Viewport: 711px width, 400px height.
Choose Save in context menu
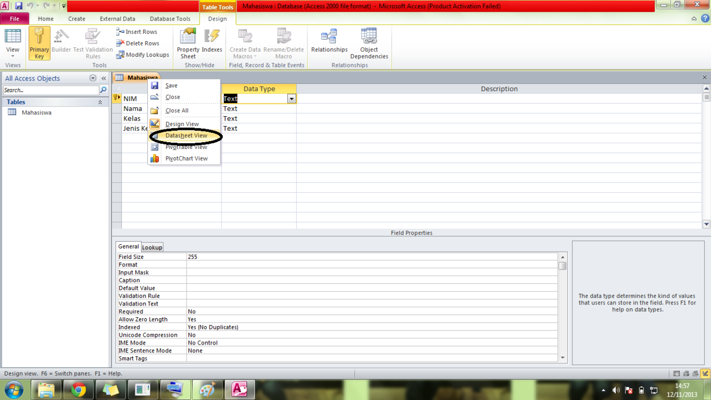tap(184, 86)
